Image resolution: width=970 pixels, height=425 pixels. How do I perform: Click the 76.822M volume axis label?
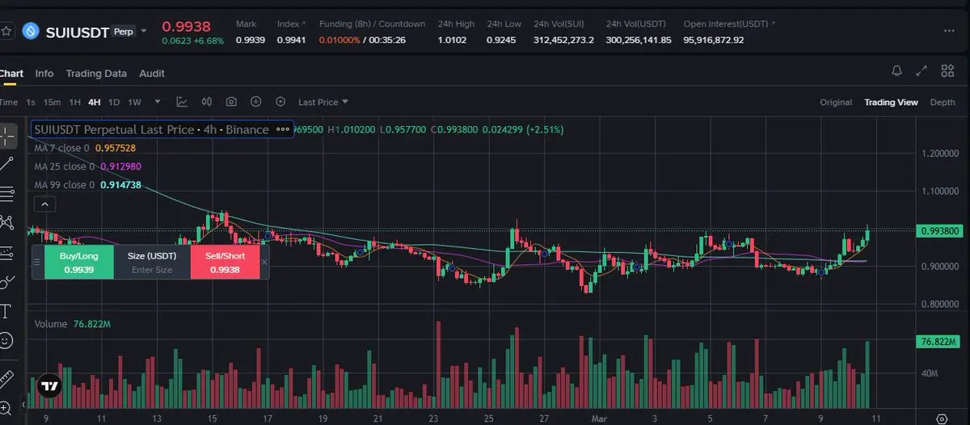pyautogui.click(x=936, y=342)
